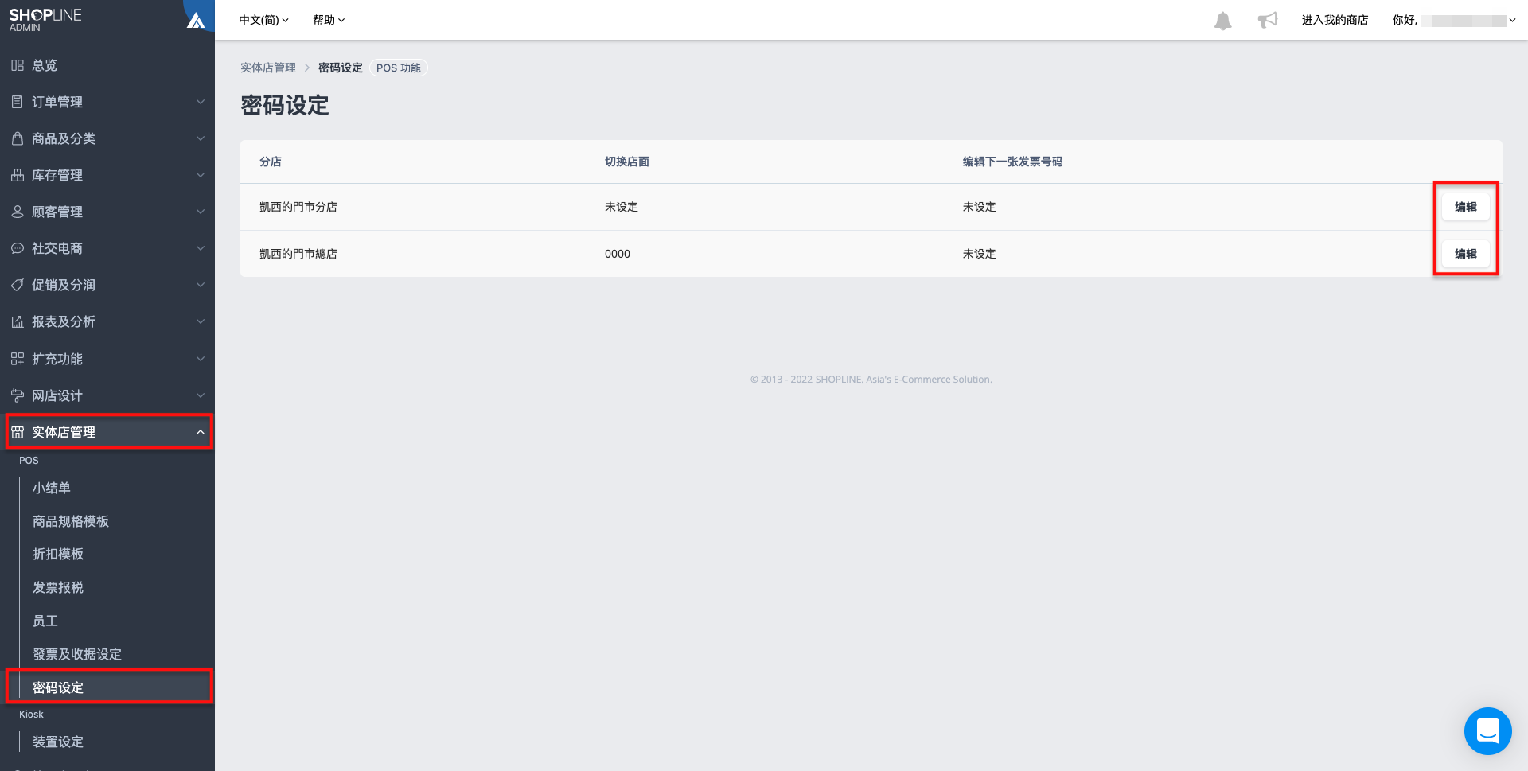Edit the 凱西的門市分店 row
Viewport: 1528px width, 771px height.
tap(1465, 207)
